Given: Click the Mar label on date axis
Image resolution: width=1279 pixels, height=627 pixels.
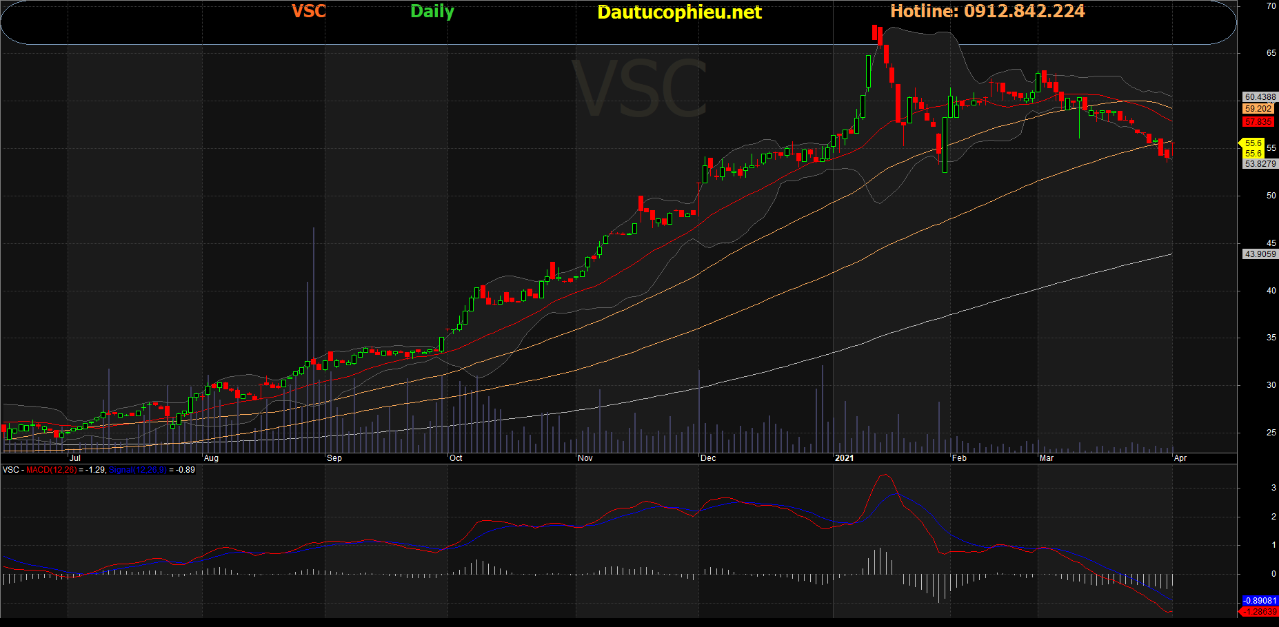Looking at the screenshot, I should (x=1047, y=458).
